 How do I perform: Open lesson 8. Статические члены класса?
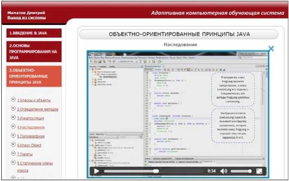tap(35, 167)
